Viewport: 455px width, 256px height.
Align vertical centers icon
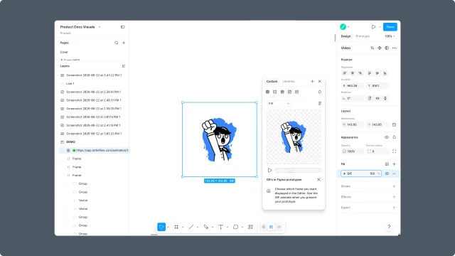378,73
